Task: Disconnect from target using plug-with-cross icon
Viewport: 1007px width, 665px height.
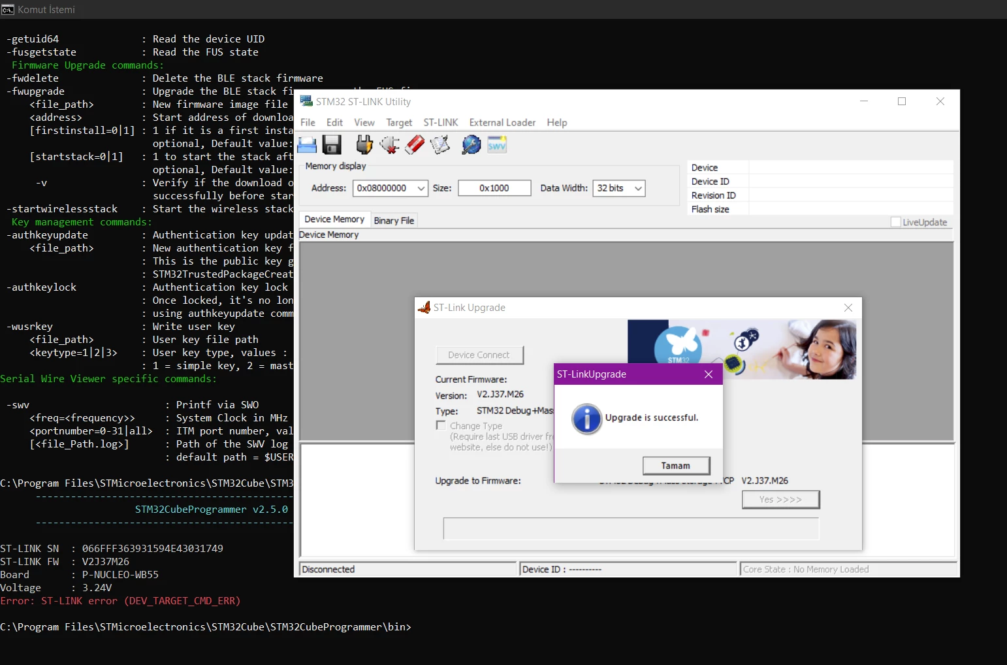Action: tap(390, 145)
